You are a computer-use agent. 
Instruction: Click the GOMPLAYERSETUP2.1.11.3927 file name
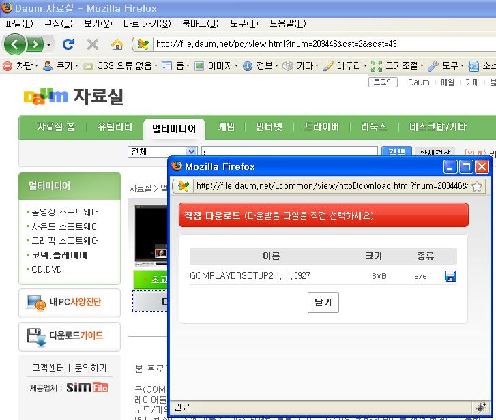pyautogui.click(x=250, y=276)
